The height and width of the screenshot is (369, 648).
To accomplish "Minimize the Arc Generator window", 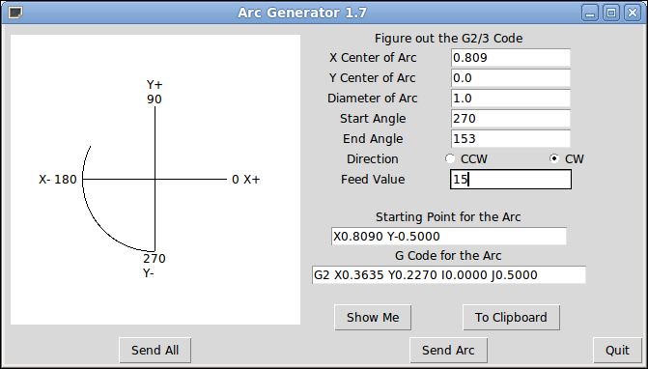I will pos(590,13).
